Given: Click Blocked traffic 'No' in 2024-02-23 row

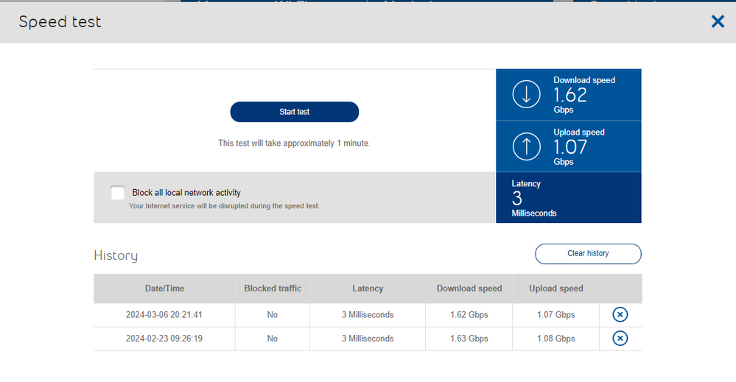Looking at the screenshot, I should click(273, 339).
